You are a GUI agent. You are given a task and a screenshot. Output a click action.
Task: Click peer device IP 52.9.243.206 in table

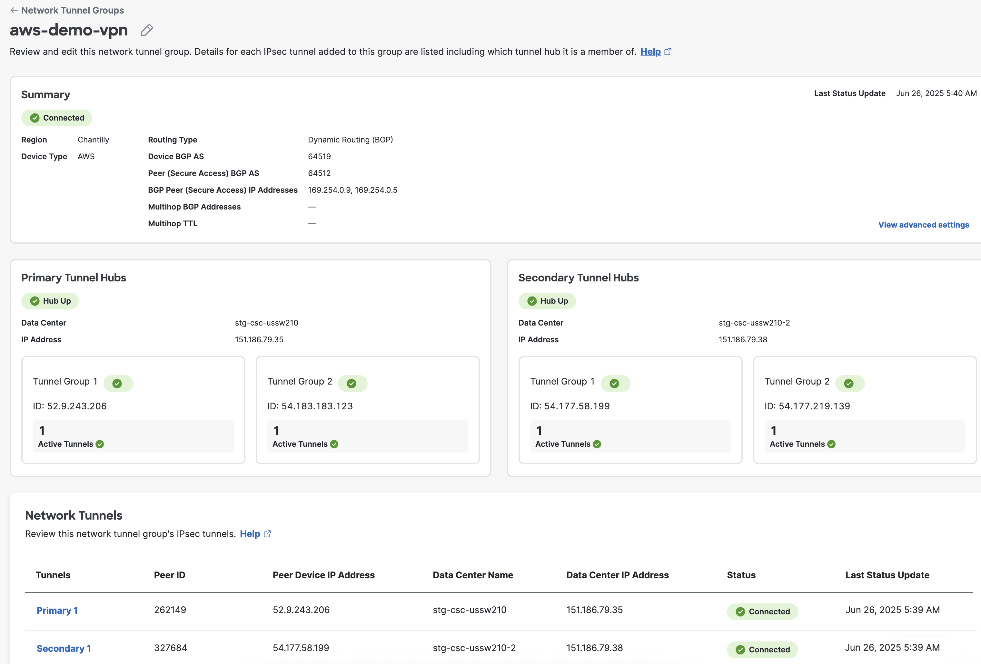pos(301,610)
